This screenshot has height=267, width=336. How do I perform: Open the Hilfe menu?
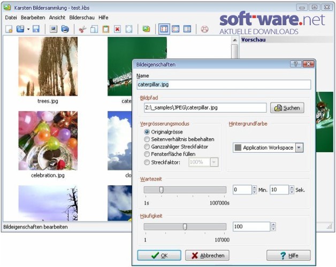103,18
